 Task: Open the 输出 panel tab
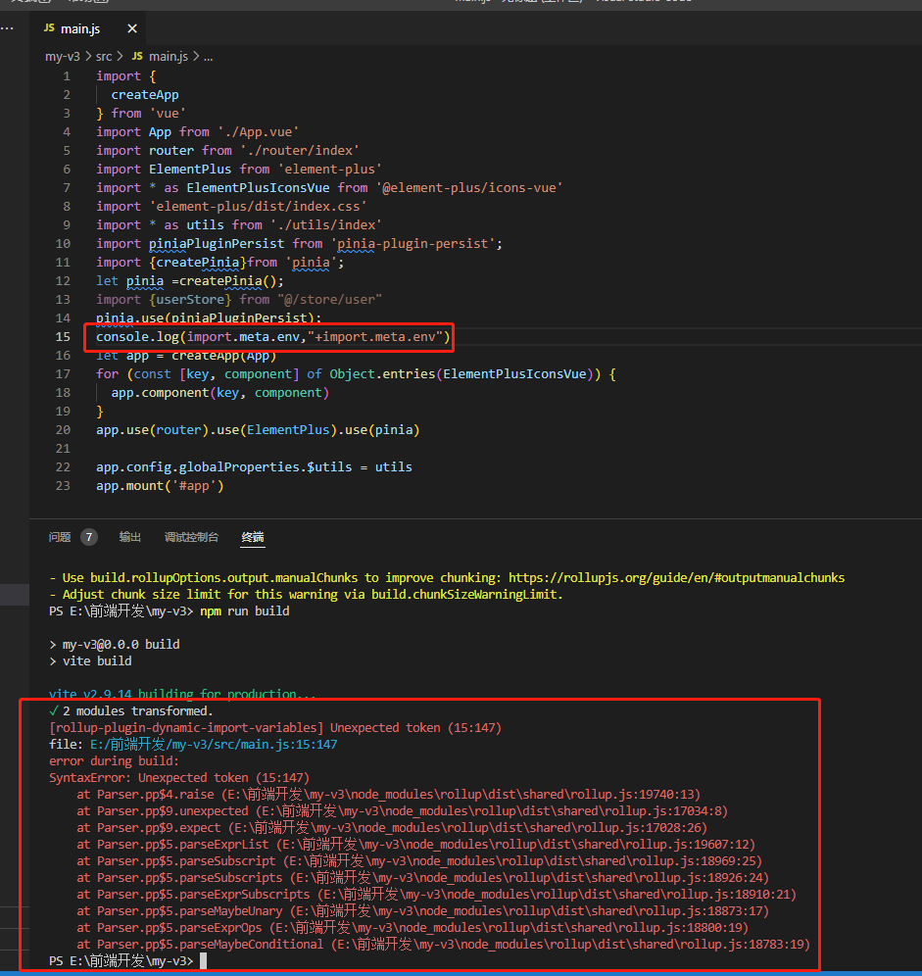pyautogui.click(x=130, y=537)
